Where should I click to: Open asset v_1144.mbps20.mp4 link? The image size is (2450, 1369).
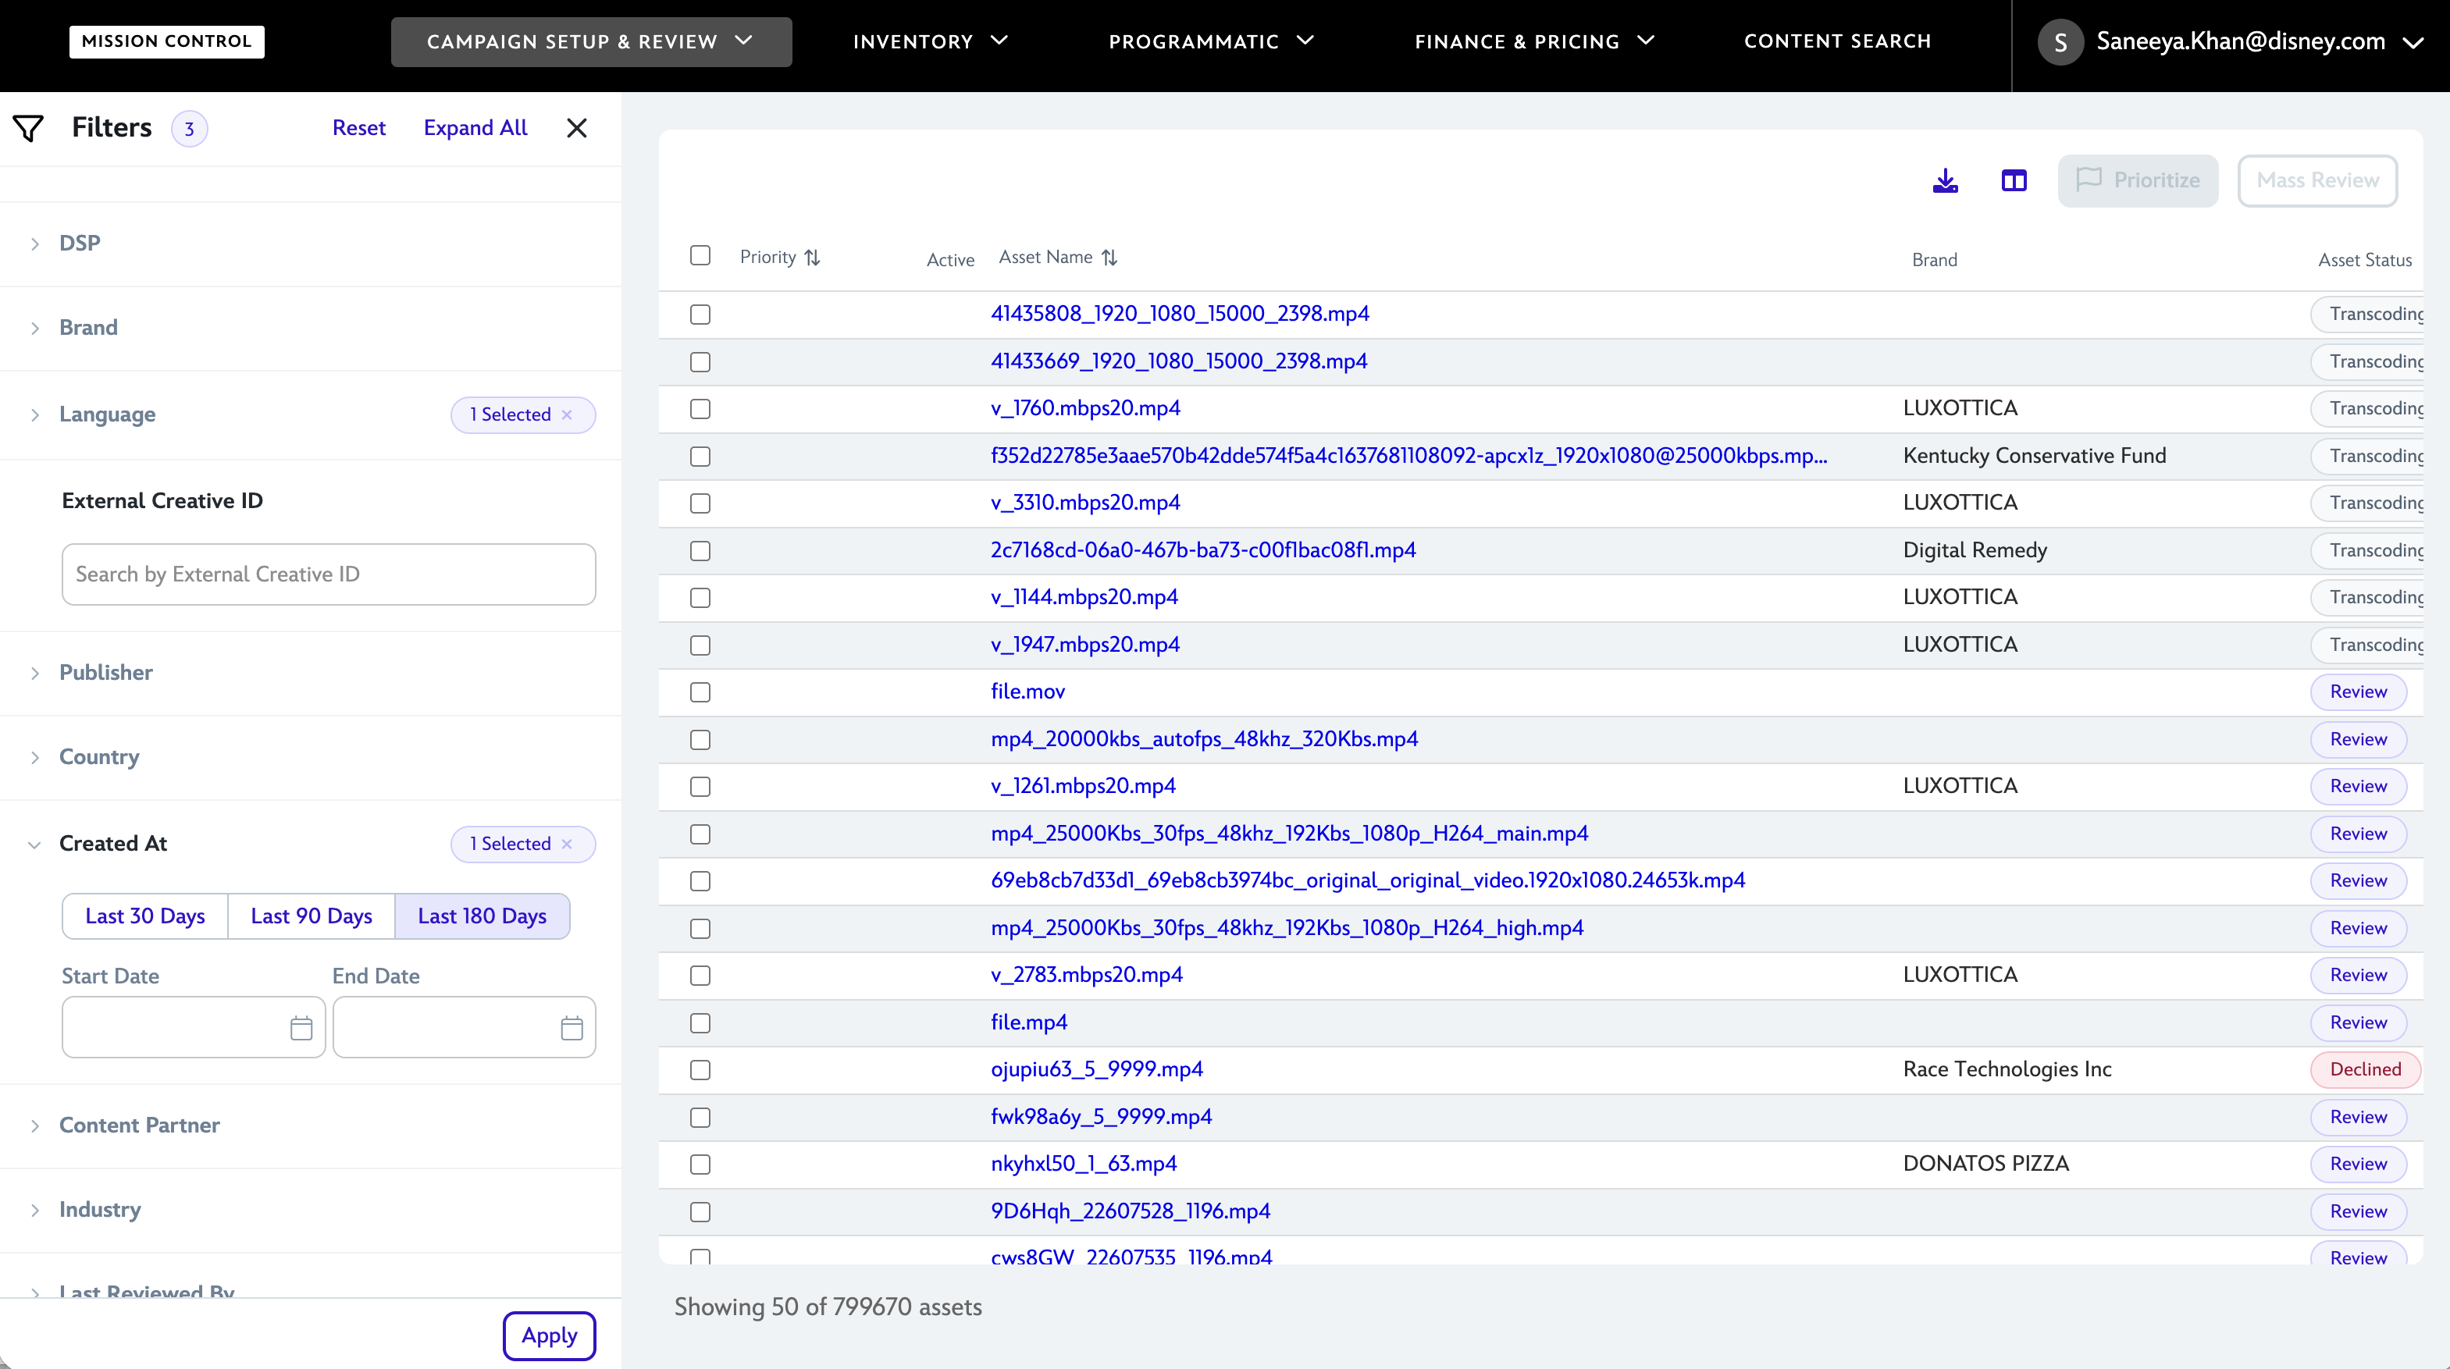point(1084,597)
